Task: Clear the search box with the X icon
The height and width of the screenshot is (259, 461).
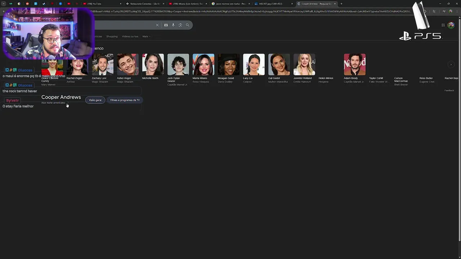Action: (x=157, y=25)
